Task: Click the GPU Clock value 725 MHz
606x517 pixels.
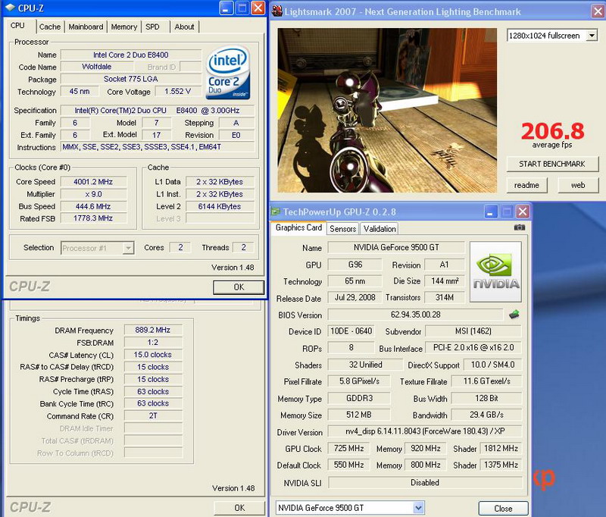Action: [x=348, y=449]
